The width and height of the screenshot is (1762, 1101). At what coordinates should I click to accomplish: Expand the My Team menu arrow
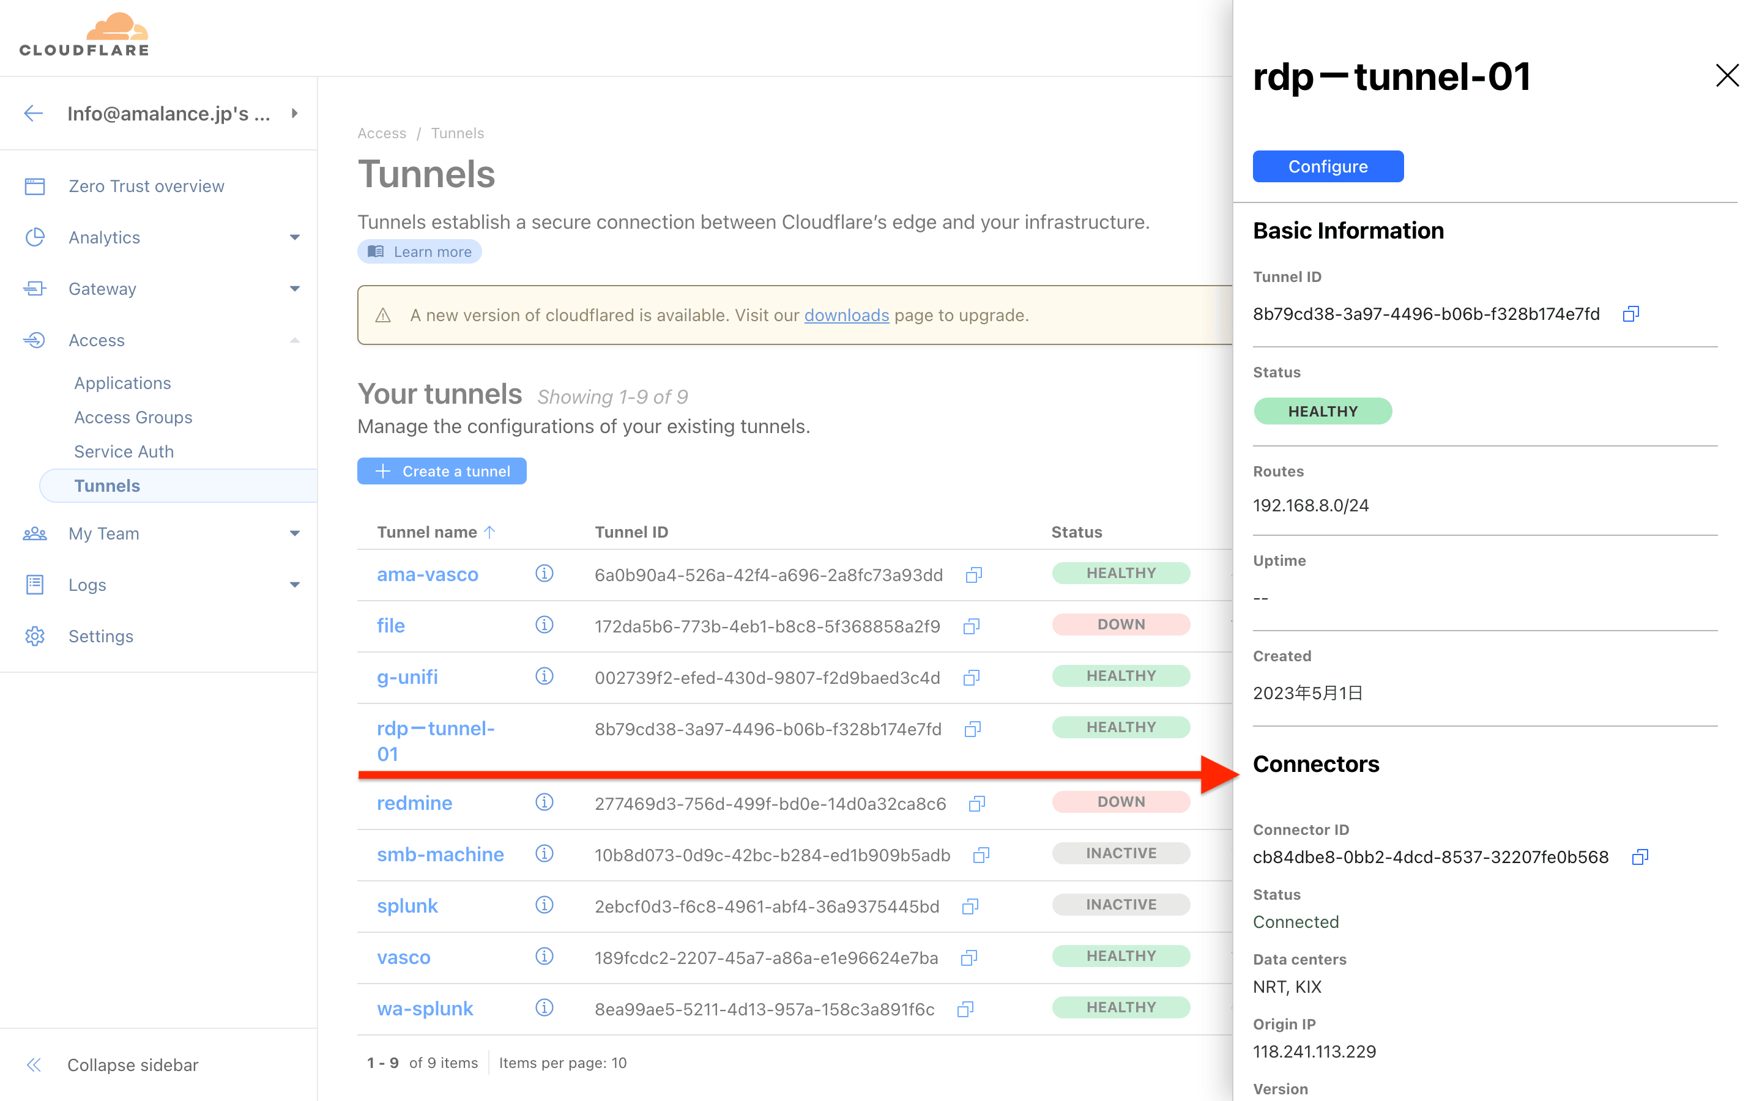[x=294, y=534]
